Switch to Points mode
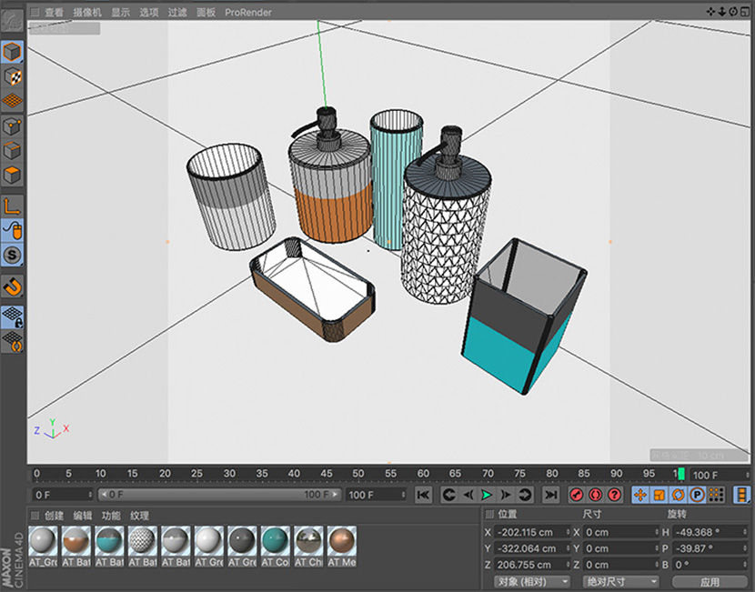The image size is (755, 592). pyautogui.click(x=12, y=126)
